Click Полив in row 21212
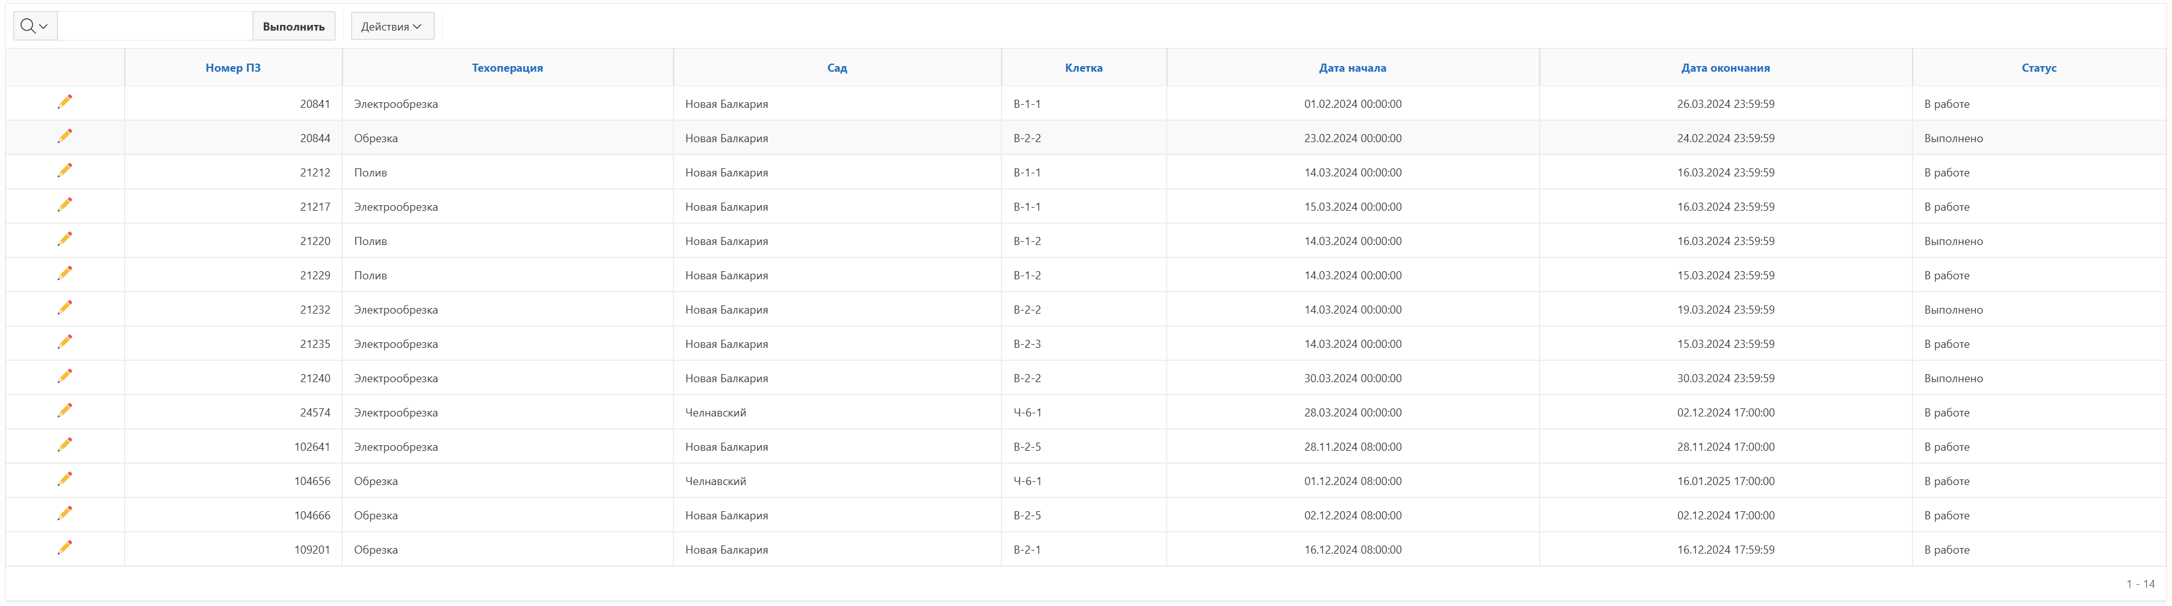The image size is (2172, 606). [370, 173]
